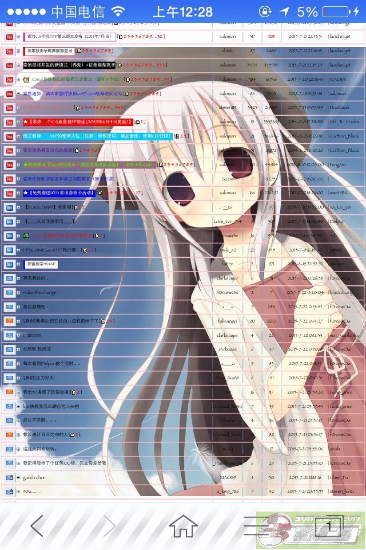This screenshot has width=366, height=550.
Task: Tap the browser forward arrow
Action: click(109, 525)
